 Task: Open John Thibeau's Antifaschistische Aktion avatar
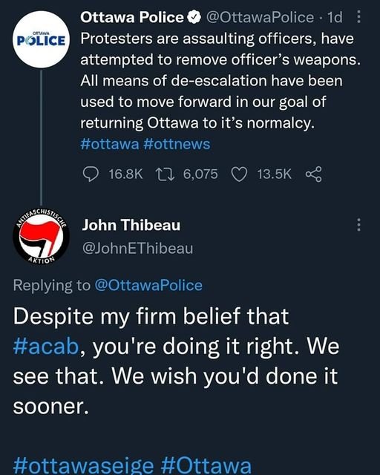[42, 236]
